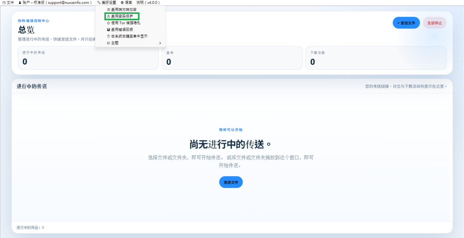Screen dimensions: 464x238
Task: Click the palette icon beside 主题
Action: [x=108, y=43]
